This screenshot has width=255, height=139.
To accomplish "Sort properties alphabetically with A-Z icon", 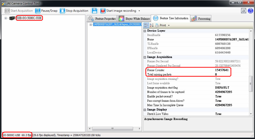I will click(x=151, y=25).
